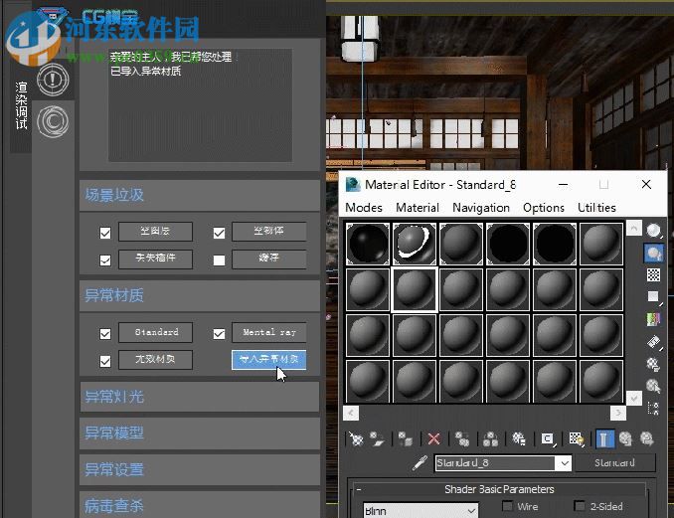Click the Mental ray button
The height and width of the screenshot is (518, 674).
(x=269, y=332)
